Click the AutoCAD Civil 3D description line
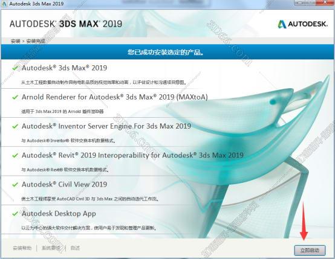 pos(90,199)
